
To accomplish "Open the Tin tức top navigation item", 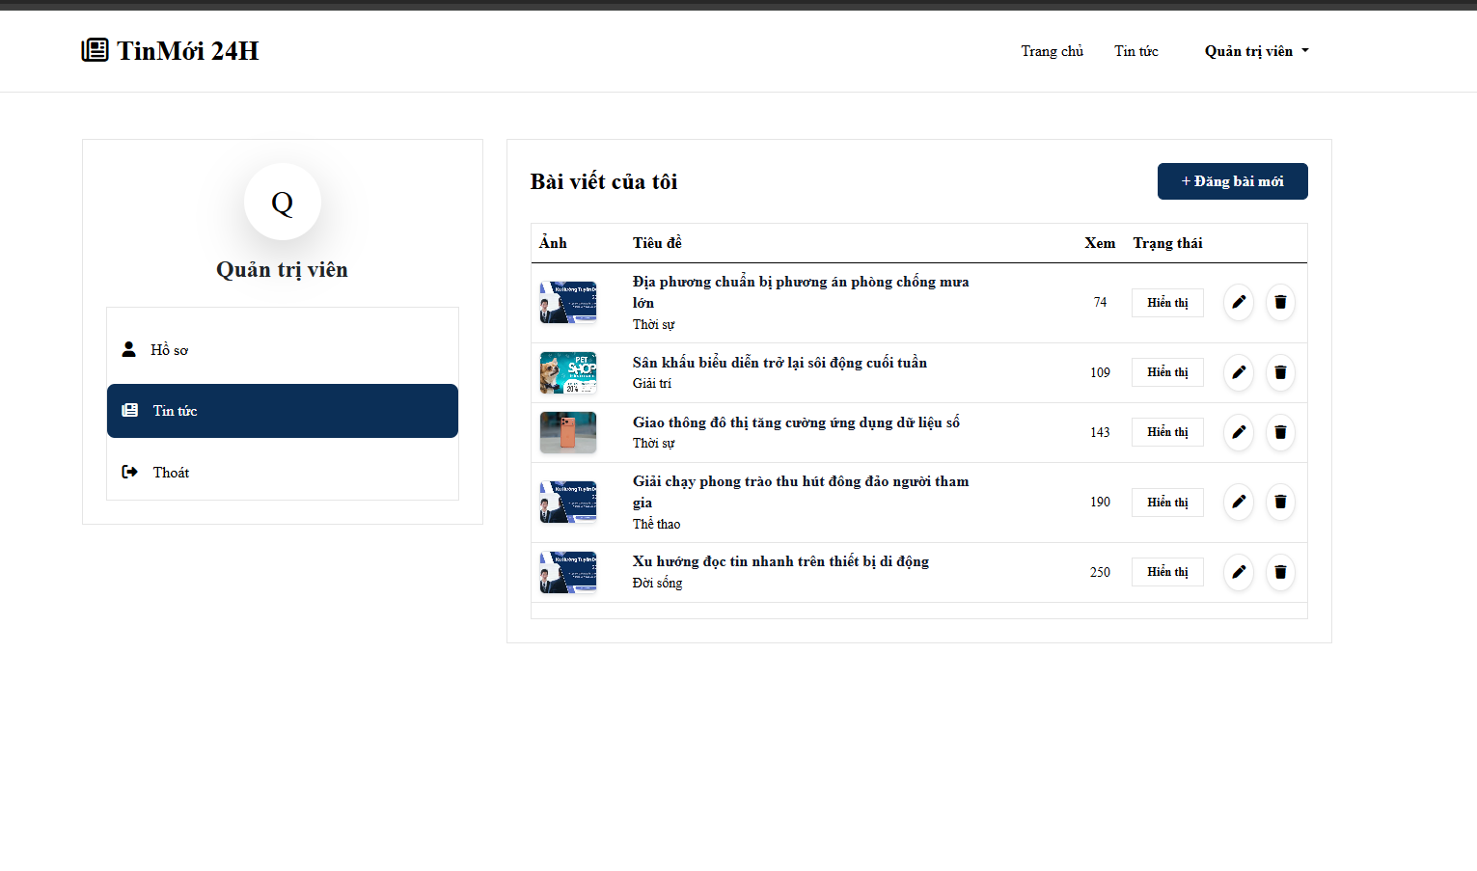I will pyautogui.click(x=1136, y=51).
